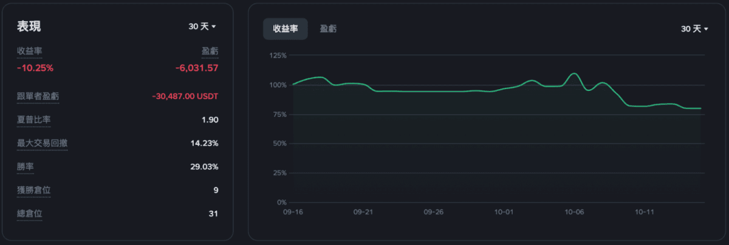Switch to the 盈虧 chart tab

(329, 29)
